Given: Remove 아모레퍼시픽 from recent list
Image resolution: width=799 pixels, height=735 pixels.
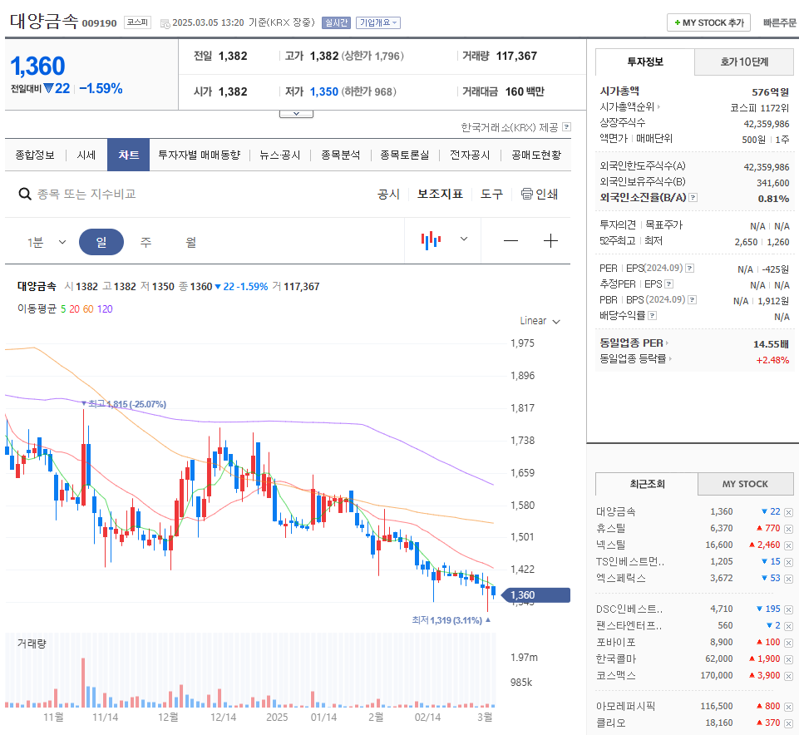Looking at the screenshot, I should point(788,707).
